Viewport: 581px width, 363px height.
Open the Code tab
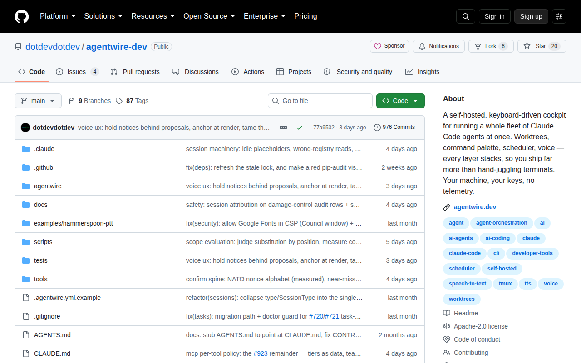[31, 72]
